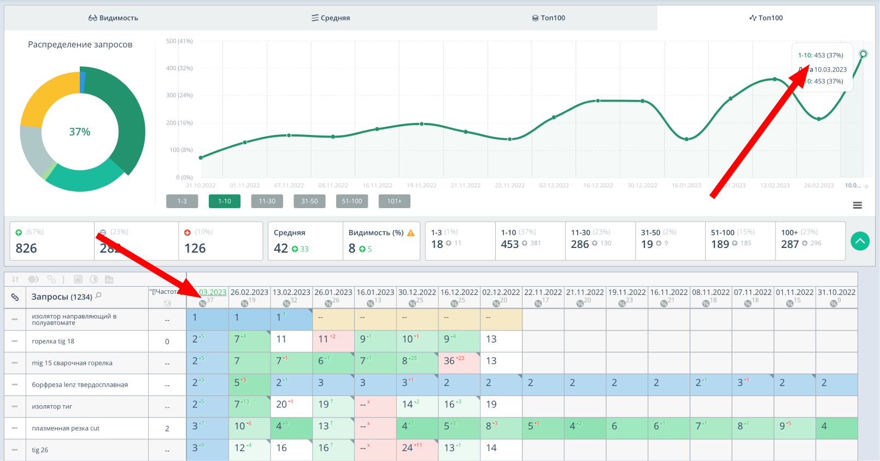The height and width of the screenshot is (461, 880).
Task: Click the right arrow at chart date axis
Action: tap(866, 186)
